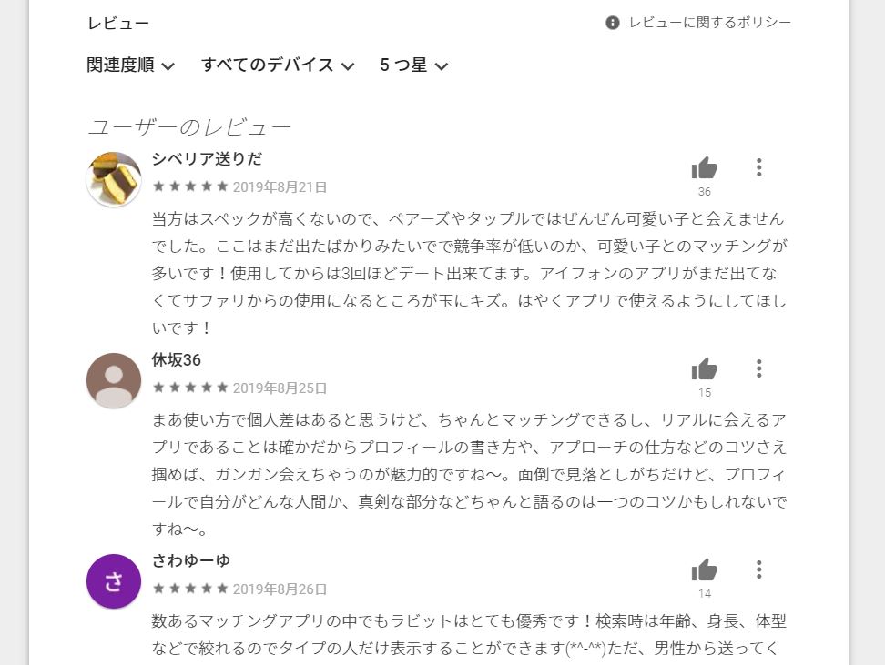Open more options for シベリア送りだ review

(759, 167)
